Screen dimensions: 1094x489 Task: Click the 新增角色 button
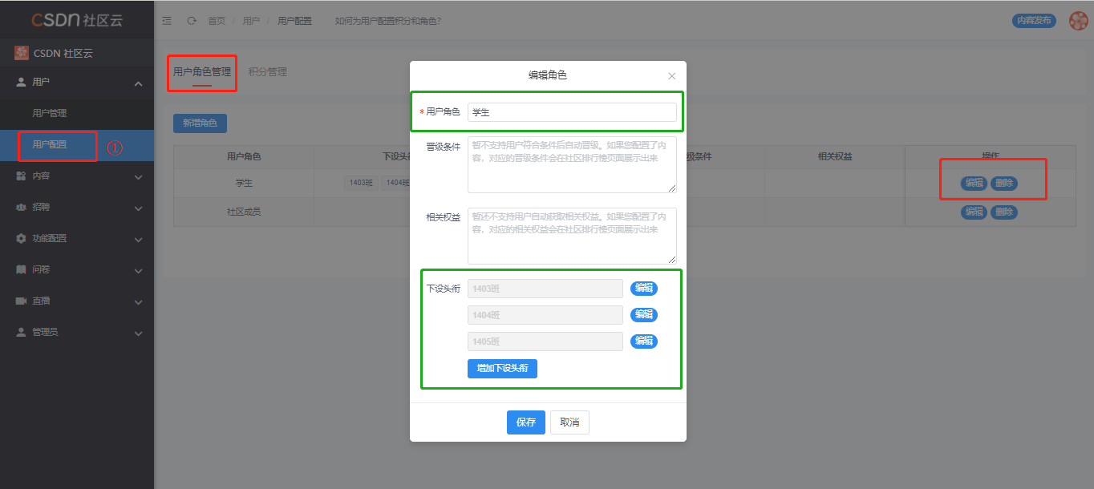(200, 123)
